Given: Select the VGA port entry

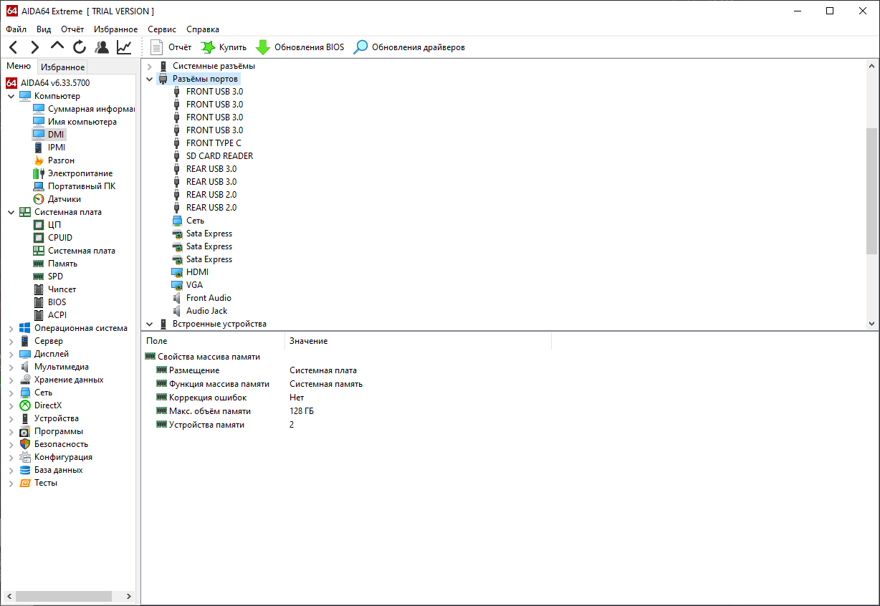Looking at the screenshot, I should point(194,285).
